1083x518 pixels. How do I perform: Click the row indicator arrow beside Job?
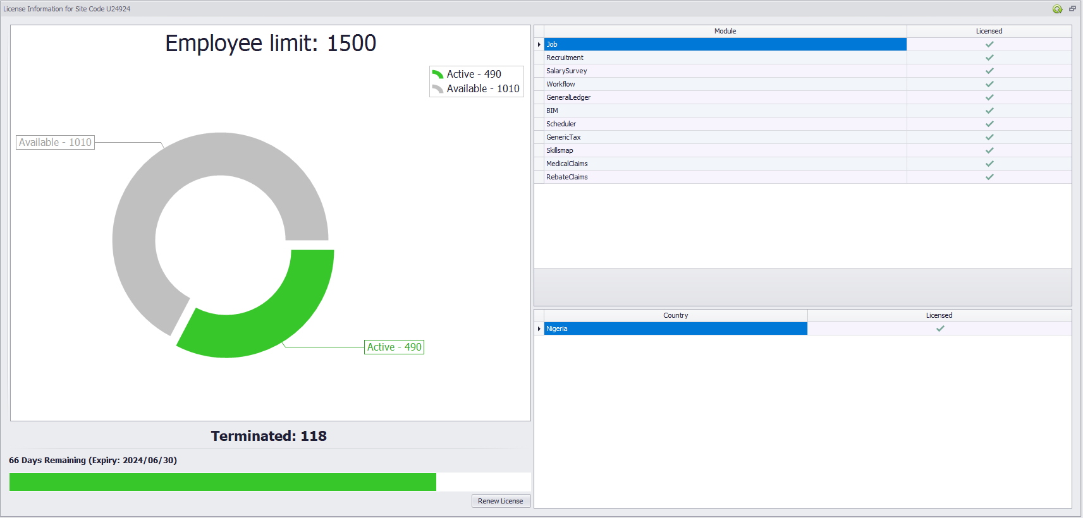tap(539, 44)
